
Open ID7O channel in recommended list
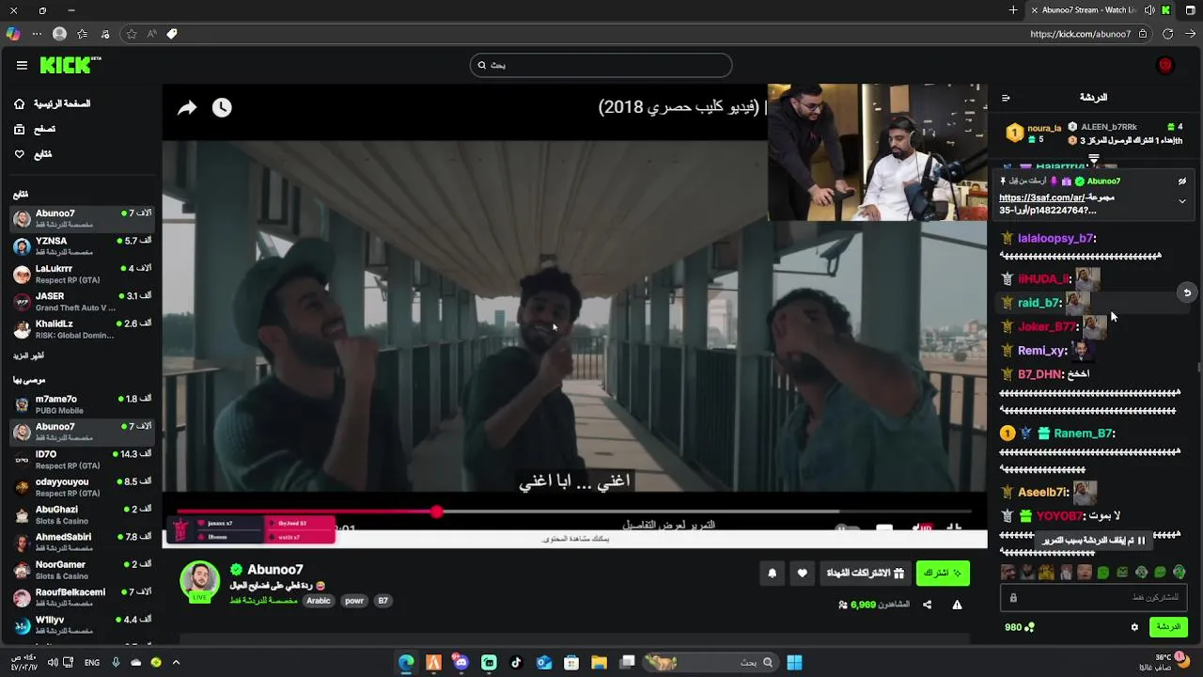click(x=82, y=459)
